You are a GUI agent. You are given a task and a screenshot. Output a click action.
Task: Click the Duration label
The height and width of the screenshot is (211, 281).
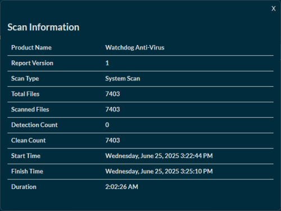24,187
